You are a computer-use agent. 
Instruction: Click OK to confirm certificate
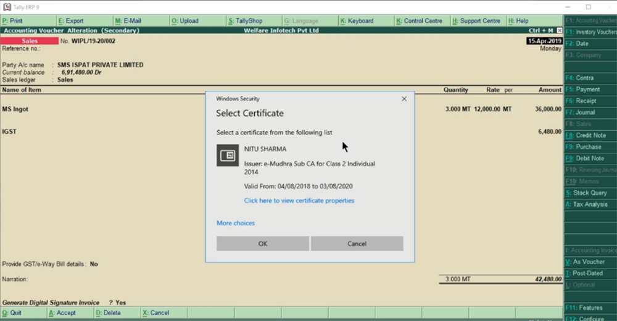(263, 243)
